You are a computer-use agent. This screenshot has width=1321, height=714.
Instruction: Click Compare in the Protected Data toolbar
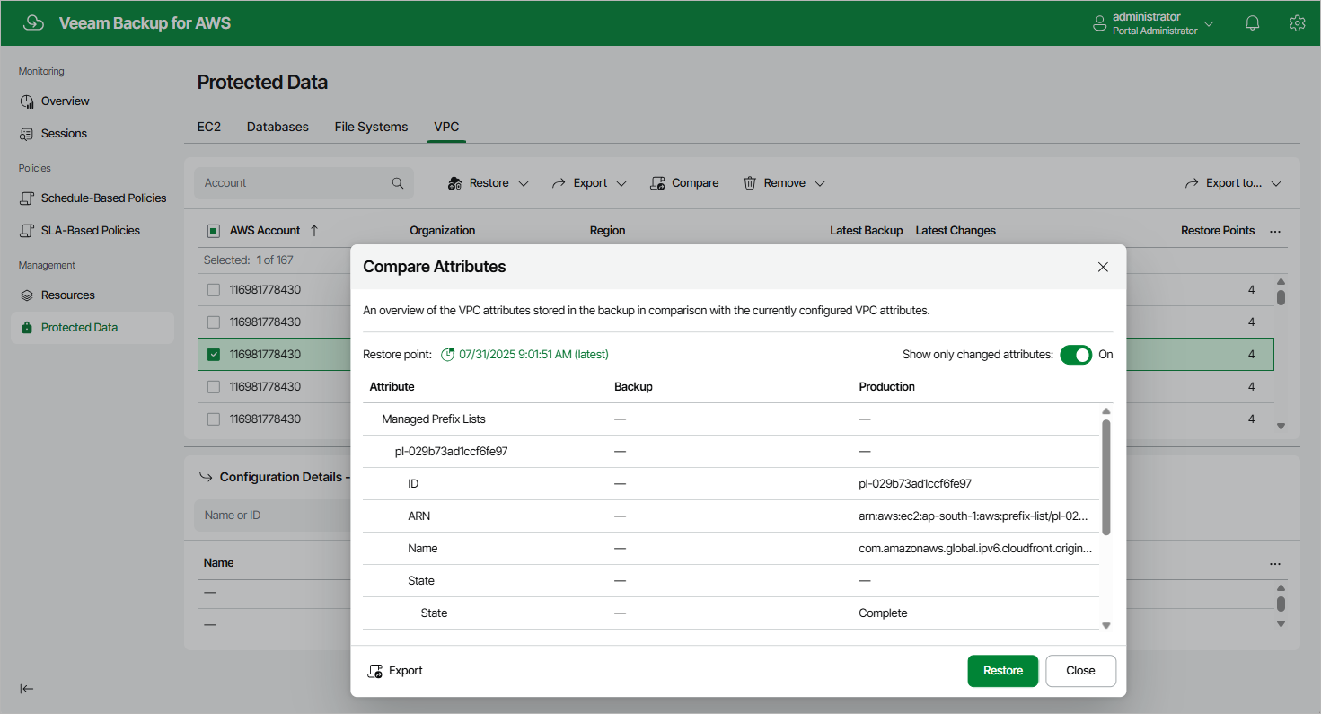coord(684,183)
